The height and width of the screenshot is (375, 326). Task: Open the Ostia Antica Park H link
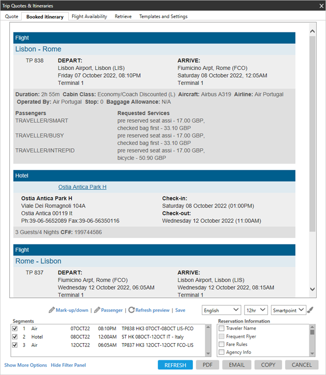point(82,187)
